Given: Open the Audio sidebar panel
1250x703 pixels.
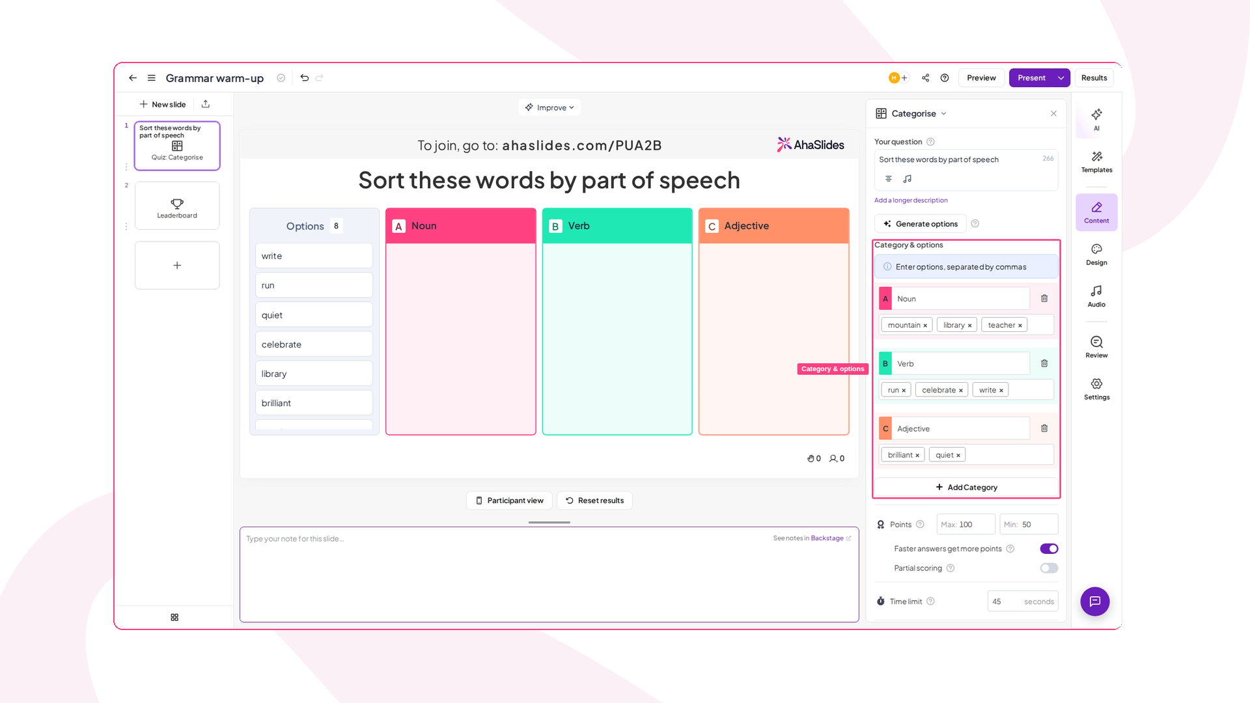Looking at the screenshot, I should (1096, 296).
